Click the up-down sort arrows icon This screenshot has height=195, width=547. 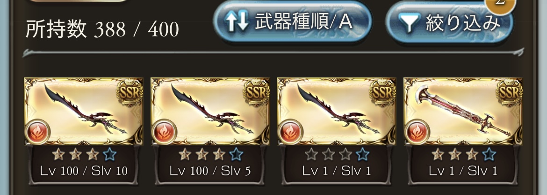coord(237,21)
